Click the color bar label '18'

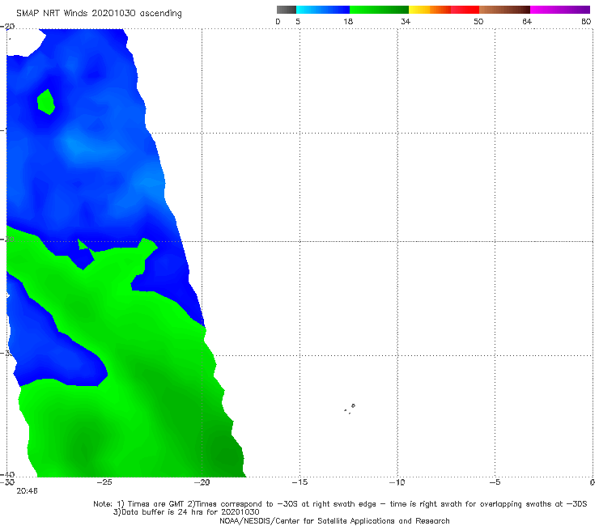pos(348,22)
